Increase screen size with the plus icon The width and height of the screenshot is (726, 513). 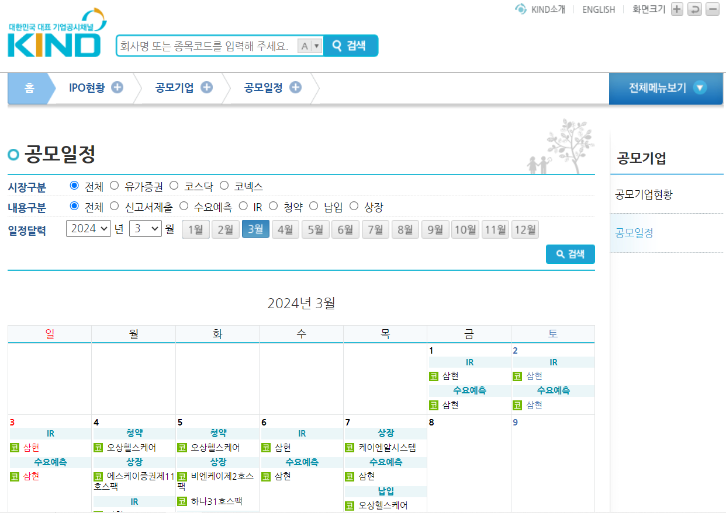(x=676, y=9)
